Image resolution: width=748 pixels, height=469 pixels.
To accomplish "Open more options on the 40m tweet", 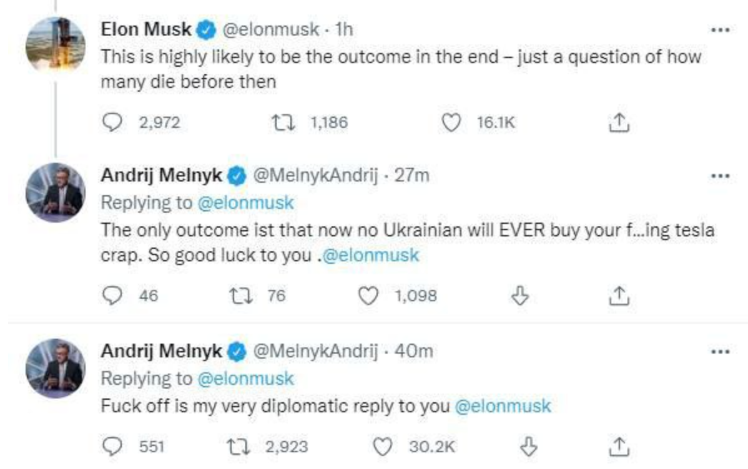I will coord(720,352).
